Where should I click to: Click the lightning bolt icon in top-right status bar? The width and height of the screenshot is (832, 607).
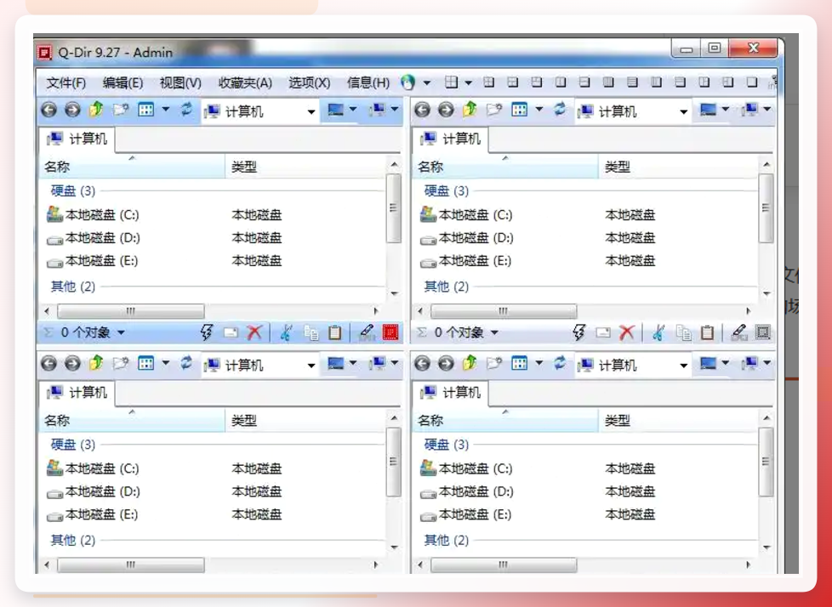tap(579, 332)
